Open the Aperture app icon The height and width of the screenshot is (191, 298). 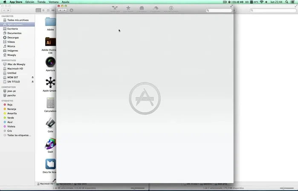(x=50, y=62)
